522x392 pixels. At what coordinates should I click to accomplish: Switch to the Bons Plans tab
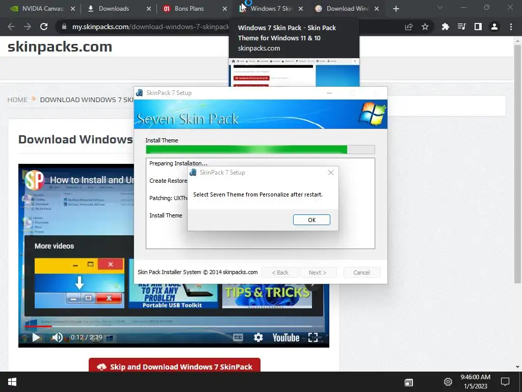click(x=189, y=9)
